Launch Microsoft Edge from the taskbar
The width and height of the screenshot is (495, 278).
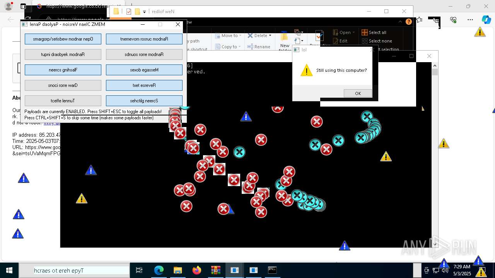[x=159, y=270]
